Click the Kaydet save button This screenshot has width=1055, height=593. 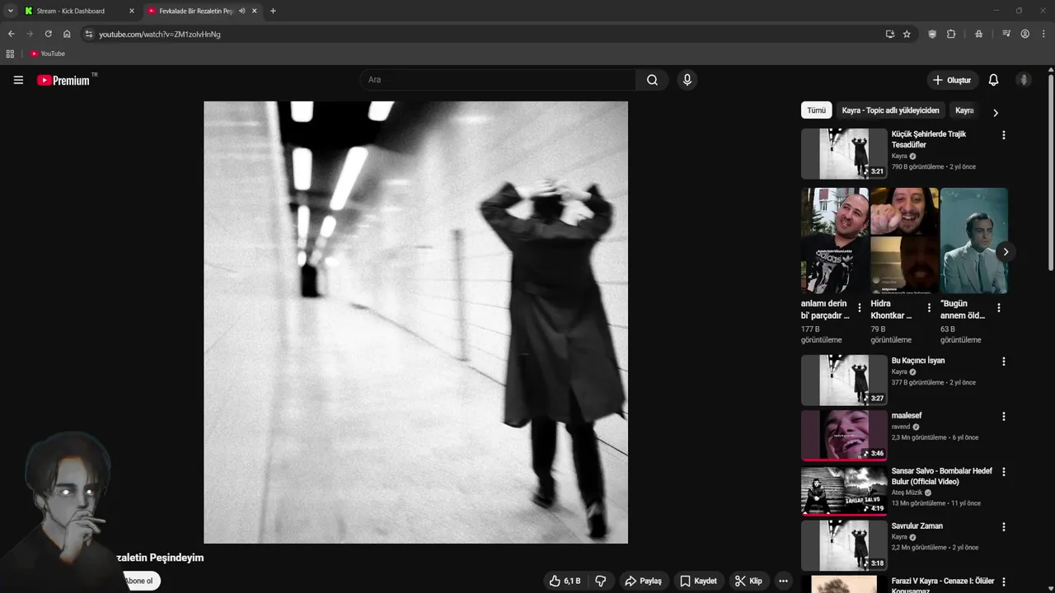(x=698, y=581)
